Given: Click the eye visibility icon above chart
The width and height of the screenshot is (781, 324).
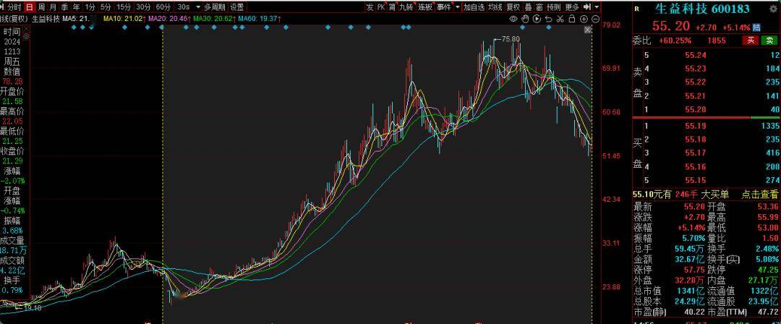Looking at the screenshot, I should (513, 19).
